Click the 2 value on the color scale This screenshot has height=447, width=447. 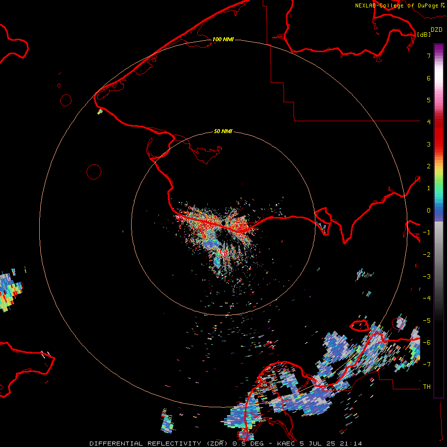429,166
